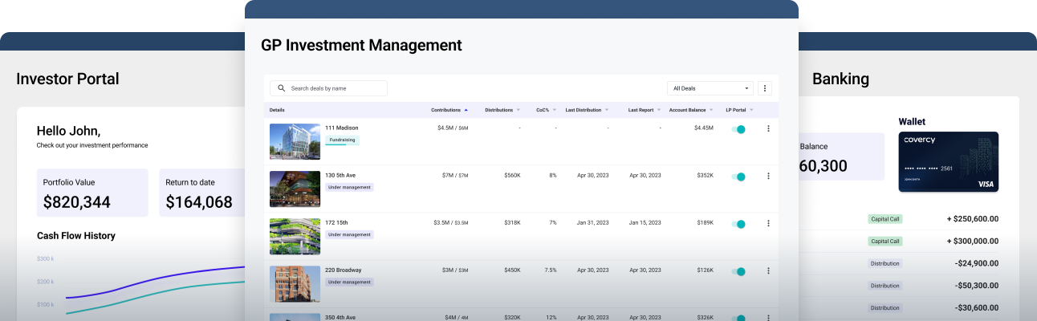Click the covercy logo on Wallet card
The width and height of the screenshot is (1037, 321).
pyautogui.click(x=919, y=140)
